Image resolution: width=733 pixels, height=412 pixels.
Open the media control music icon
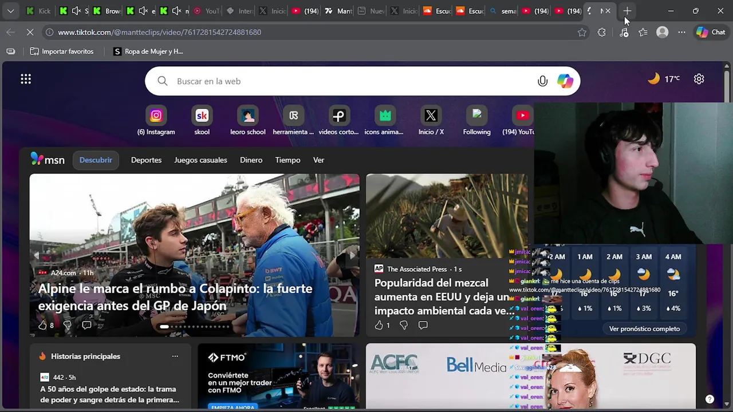624,33
